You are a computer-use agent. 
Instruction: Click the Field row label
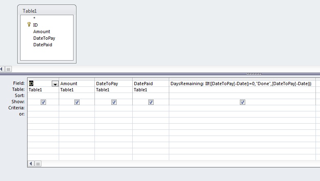point(19,83)
